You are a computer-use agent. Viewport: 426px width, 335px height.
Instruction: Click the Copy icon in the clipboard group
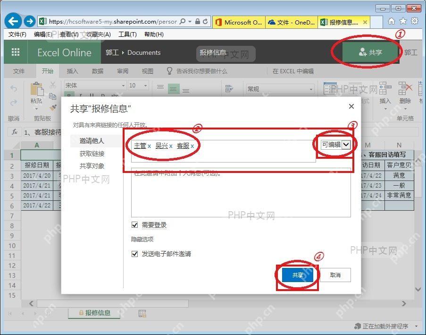[x=53, y=96]
